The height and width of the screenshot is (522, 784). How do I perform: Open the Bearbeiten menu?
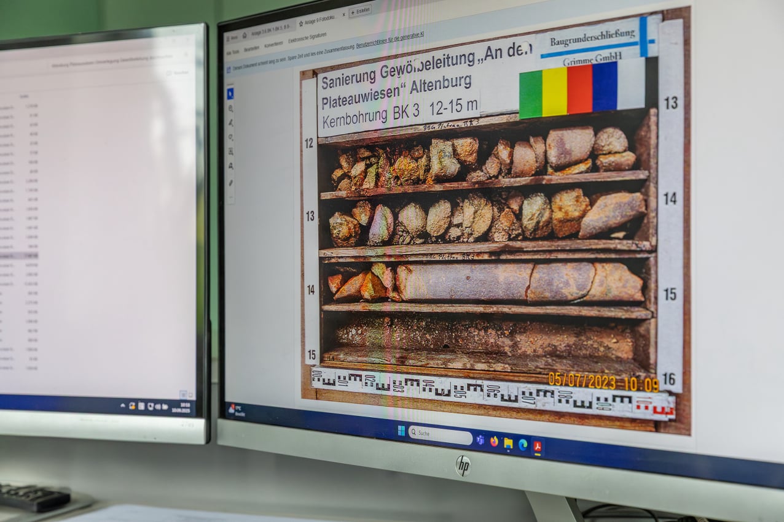pyautogui.click(x=251, y=49)
